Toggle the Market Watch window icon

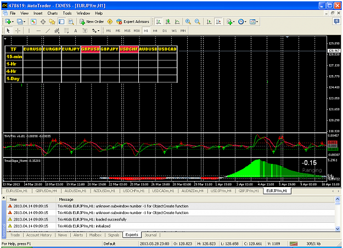pos(33,21)
